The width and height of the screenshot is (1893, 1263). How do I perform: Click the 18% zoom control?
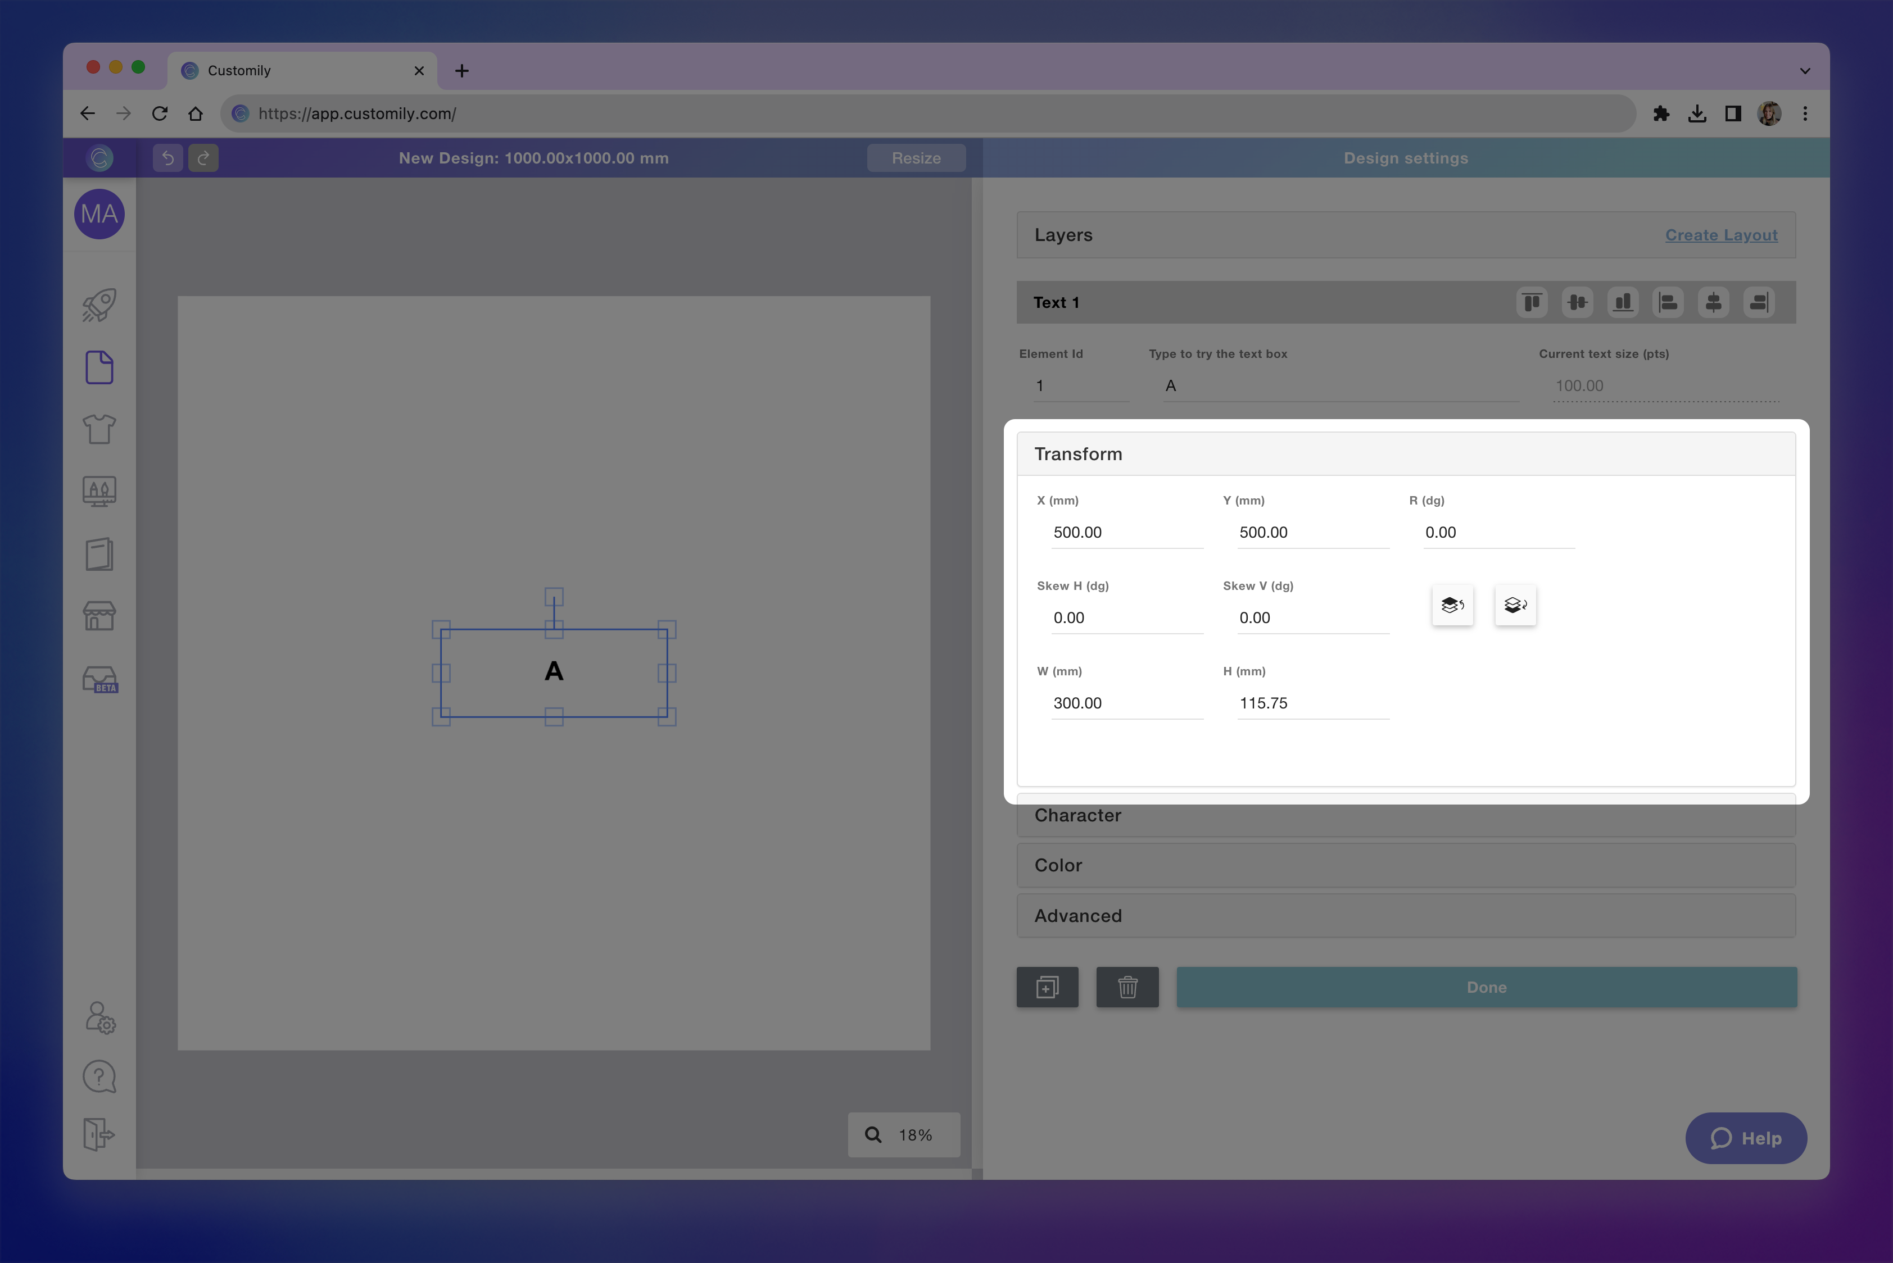[903, 1135]
